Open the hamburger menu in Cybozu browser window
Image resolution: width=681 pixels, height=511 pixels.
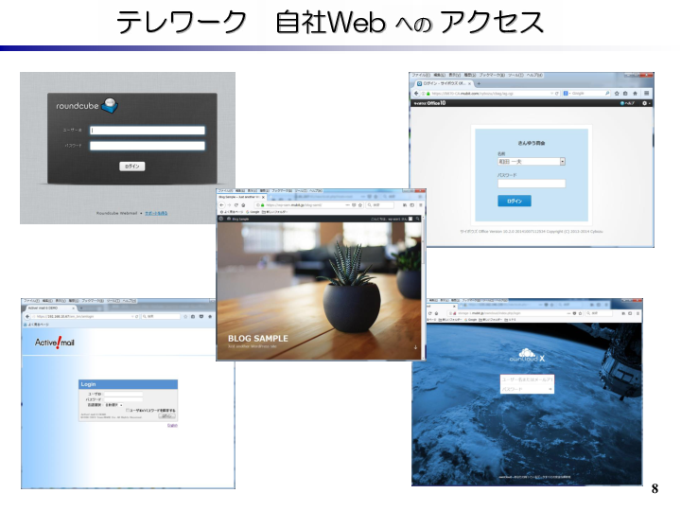pos(647,94)
